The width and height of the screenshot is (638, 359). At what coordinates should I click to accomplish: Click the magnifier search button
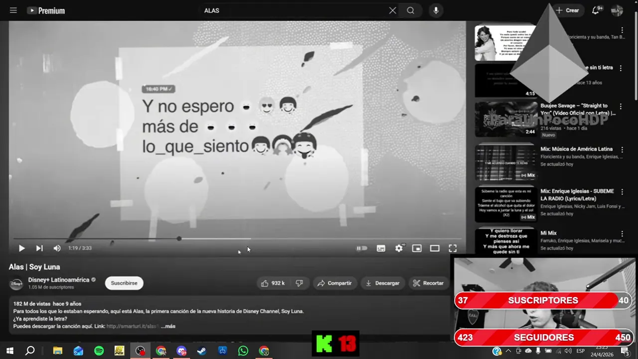click(410, 10)
